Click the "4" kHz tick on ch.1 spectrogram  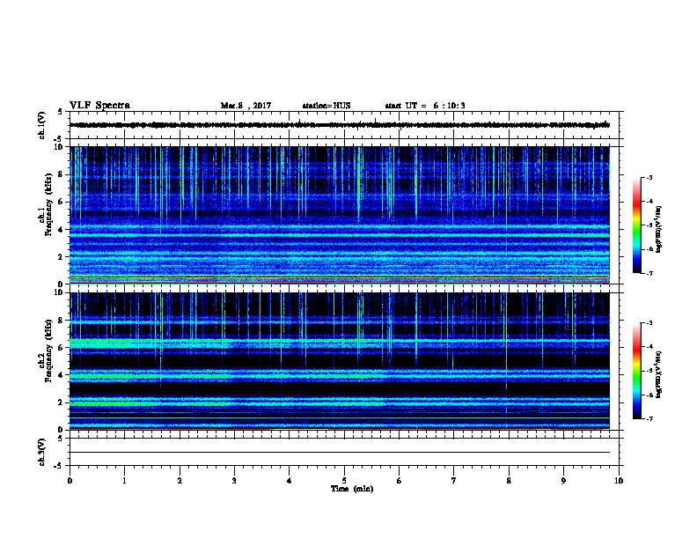point(62,230)
